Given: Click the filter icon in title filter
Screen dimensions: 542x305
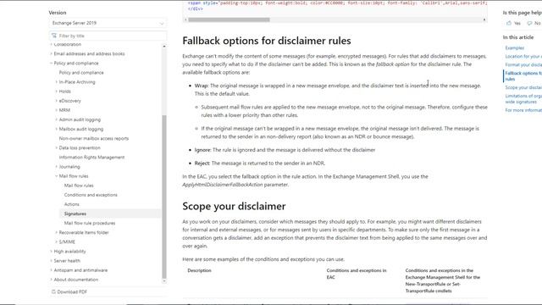Looking at the screenshot, I should (x=54, y=36).
